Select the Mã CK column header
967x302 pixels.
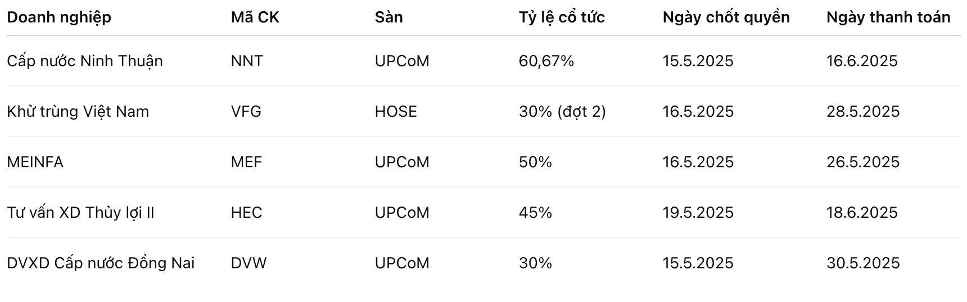pos(255,17)
